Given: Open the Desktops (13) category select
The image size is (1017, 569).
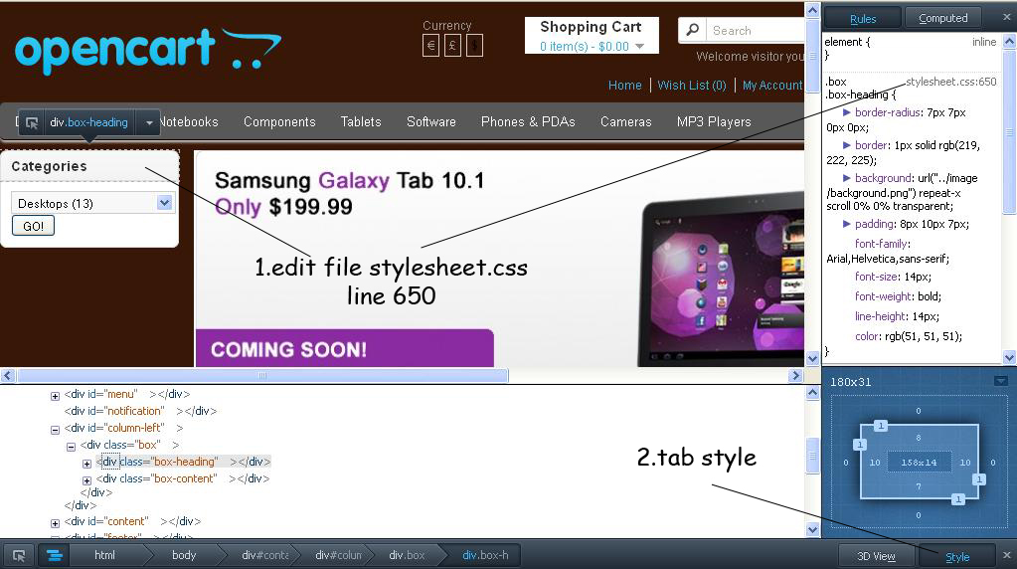Looking at the screenshot, I should 92,203.
